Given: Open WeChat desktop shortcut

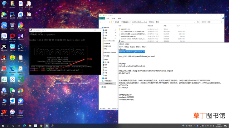Looking at the screenshot, I should click(12, 91).
